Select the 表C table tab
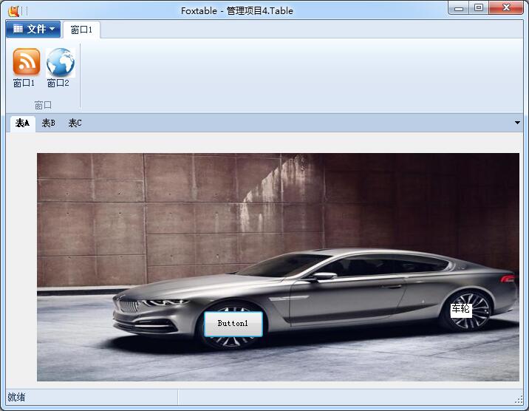529x411 pixels. click(x=75, y=123)
